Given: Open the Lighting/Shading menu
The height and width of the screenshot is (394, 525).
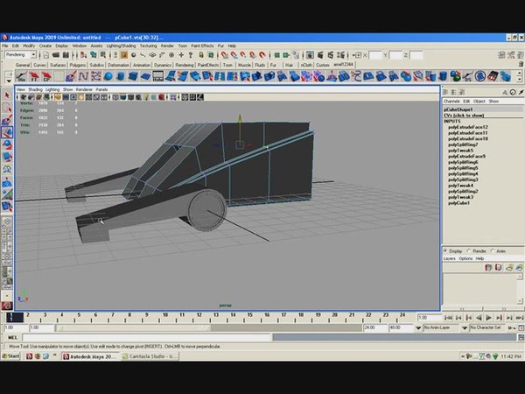Looking at the screenshot, I should (x=122, y=46).
